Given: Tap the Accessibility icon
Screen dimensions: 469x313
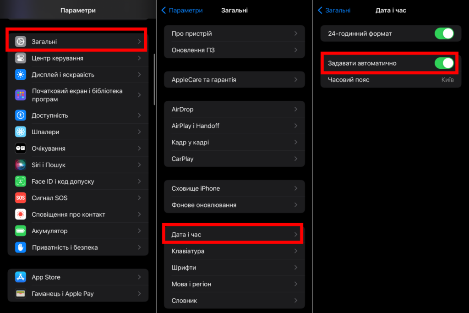Looking at the screenshot, I should [21, 115].
